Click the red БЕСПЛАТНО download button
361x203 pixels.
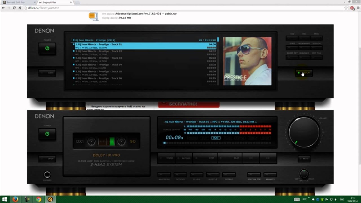189,104
